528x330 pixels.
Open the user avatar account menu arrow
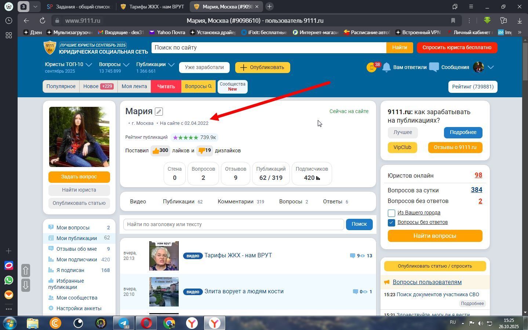(491, 67)
